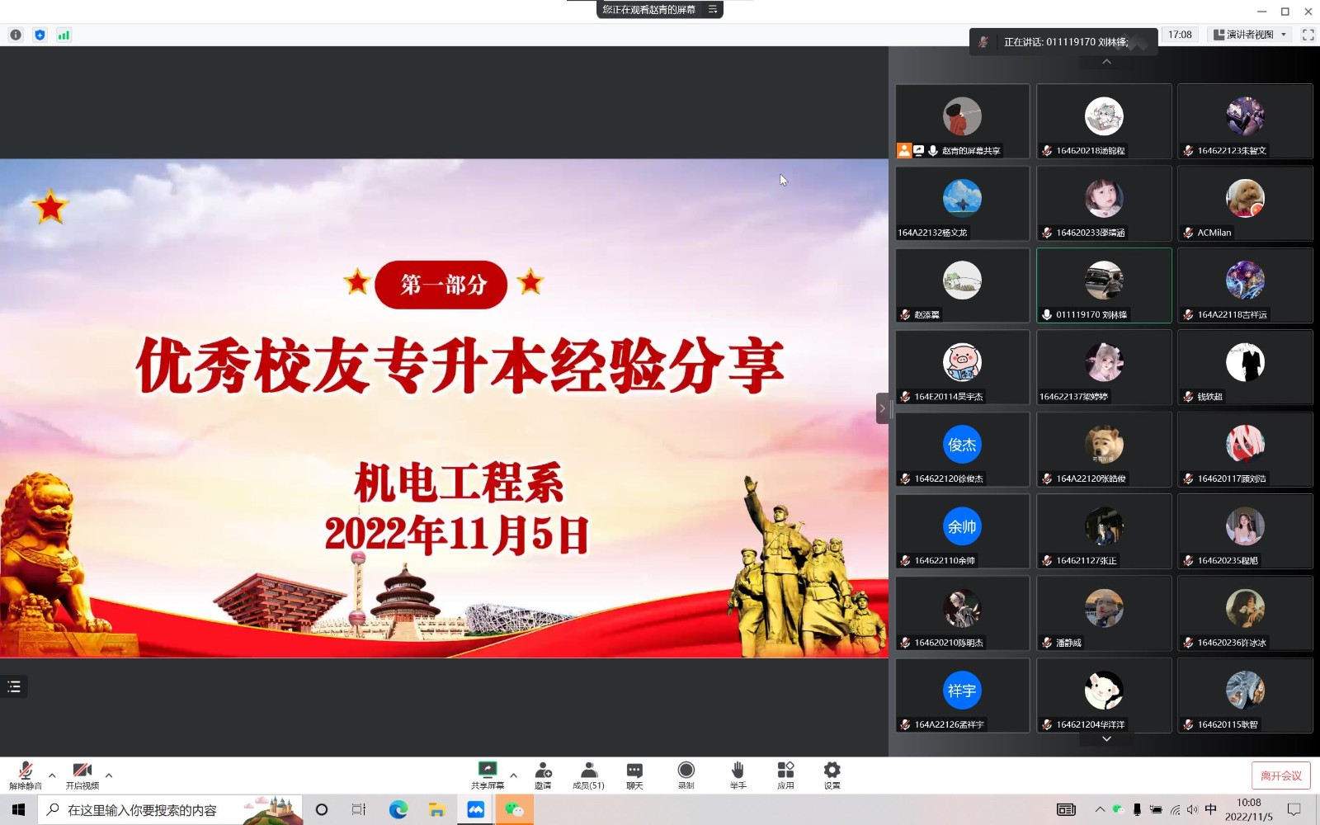The height and width of the screenshot is (825, 1320).
Task: Switch to Tencent Meeting taskbar icon
Action: point(476,810)
